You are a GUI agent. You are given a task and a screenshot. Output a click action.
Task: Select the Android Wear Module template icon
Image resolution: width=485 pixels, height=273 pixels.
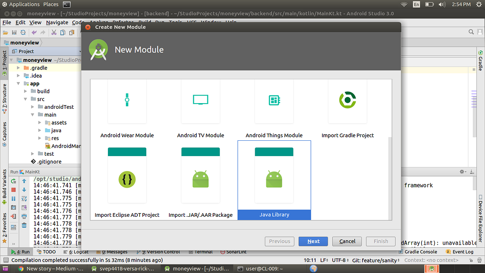[127, 101]
